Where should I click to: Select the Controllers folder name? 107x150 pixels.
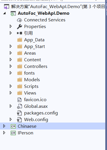36,66
